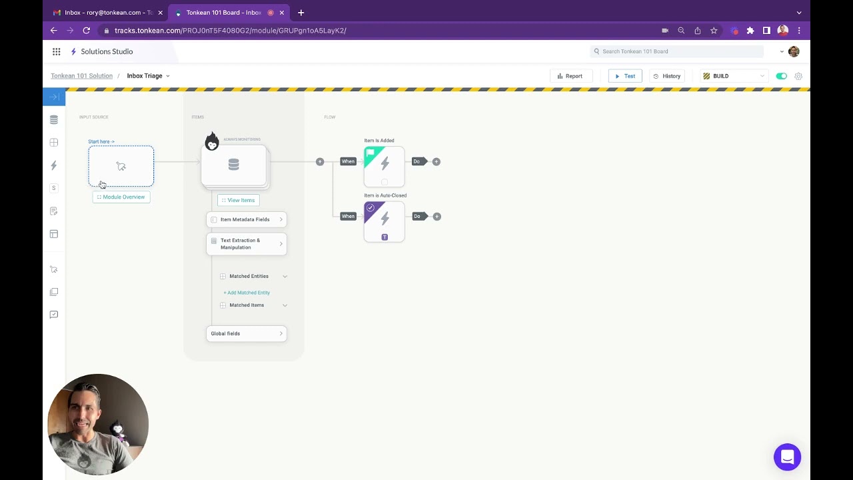The width and height of the screenshot is (853, 480).
Task: Open the browser side panel icon
Action: point(766,30)
